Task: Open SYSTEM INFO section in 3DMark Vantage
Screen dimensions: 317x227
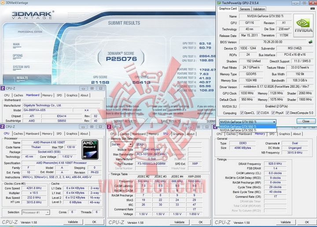Action: click(21, 67)
